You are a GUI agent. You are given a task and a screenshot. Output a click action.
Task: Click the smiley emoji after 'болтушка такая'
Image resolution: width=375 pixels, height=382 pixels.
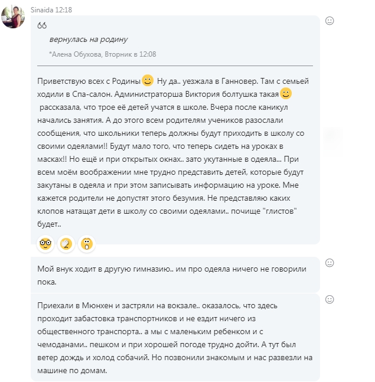pos(286,93)
